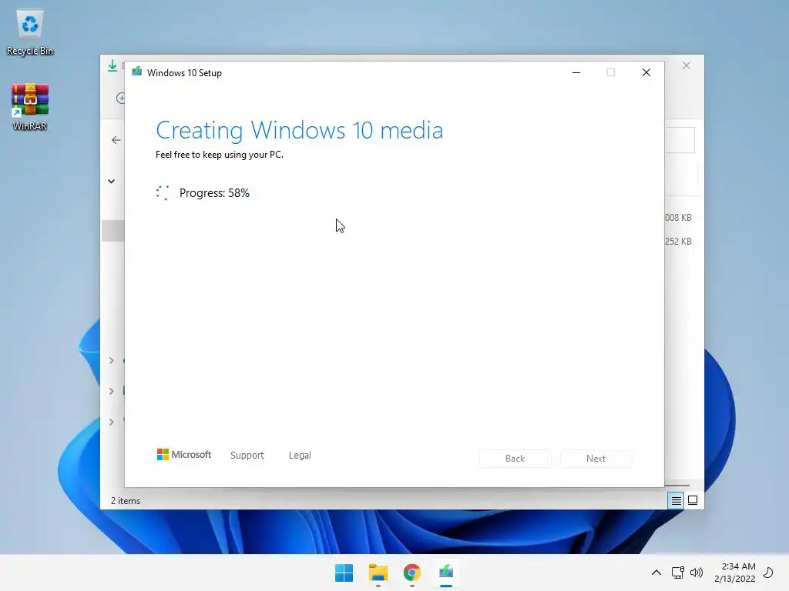Click the spinning progress indicator
This screenshot has width=789, height=591.
click(163, 192)
